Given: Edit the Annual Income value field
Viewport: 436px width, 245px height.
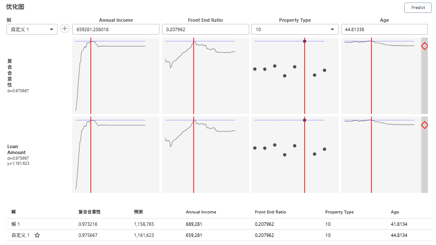Looking at the screenshot, I should point(115,29).
